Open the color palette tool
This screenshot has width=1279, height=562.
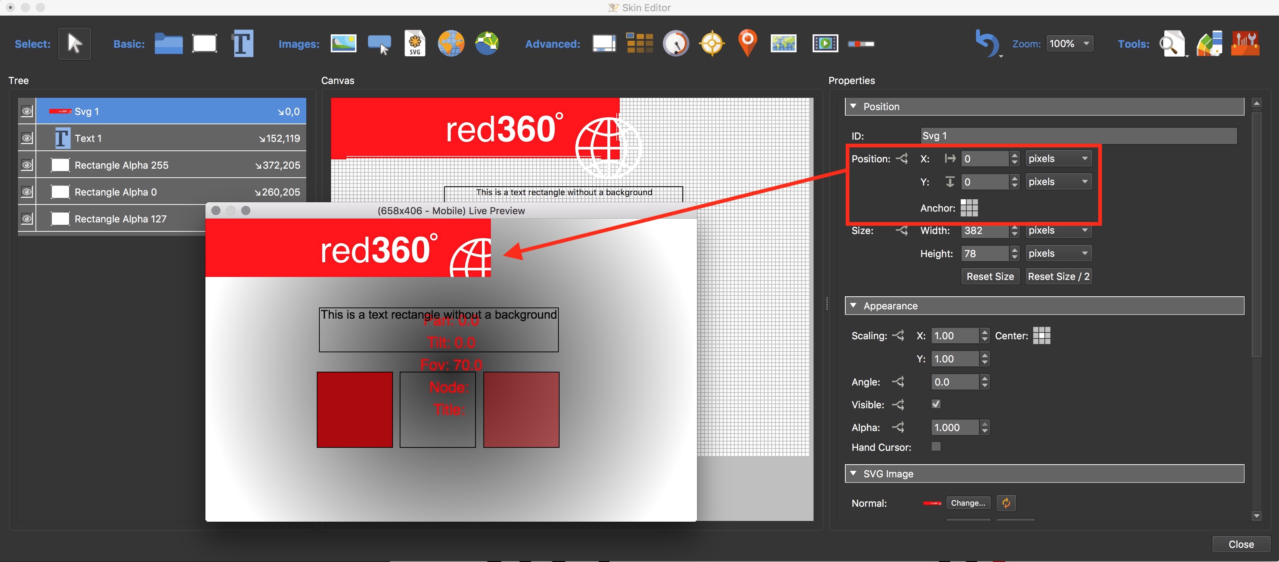1210,44
